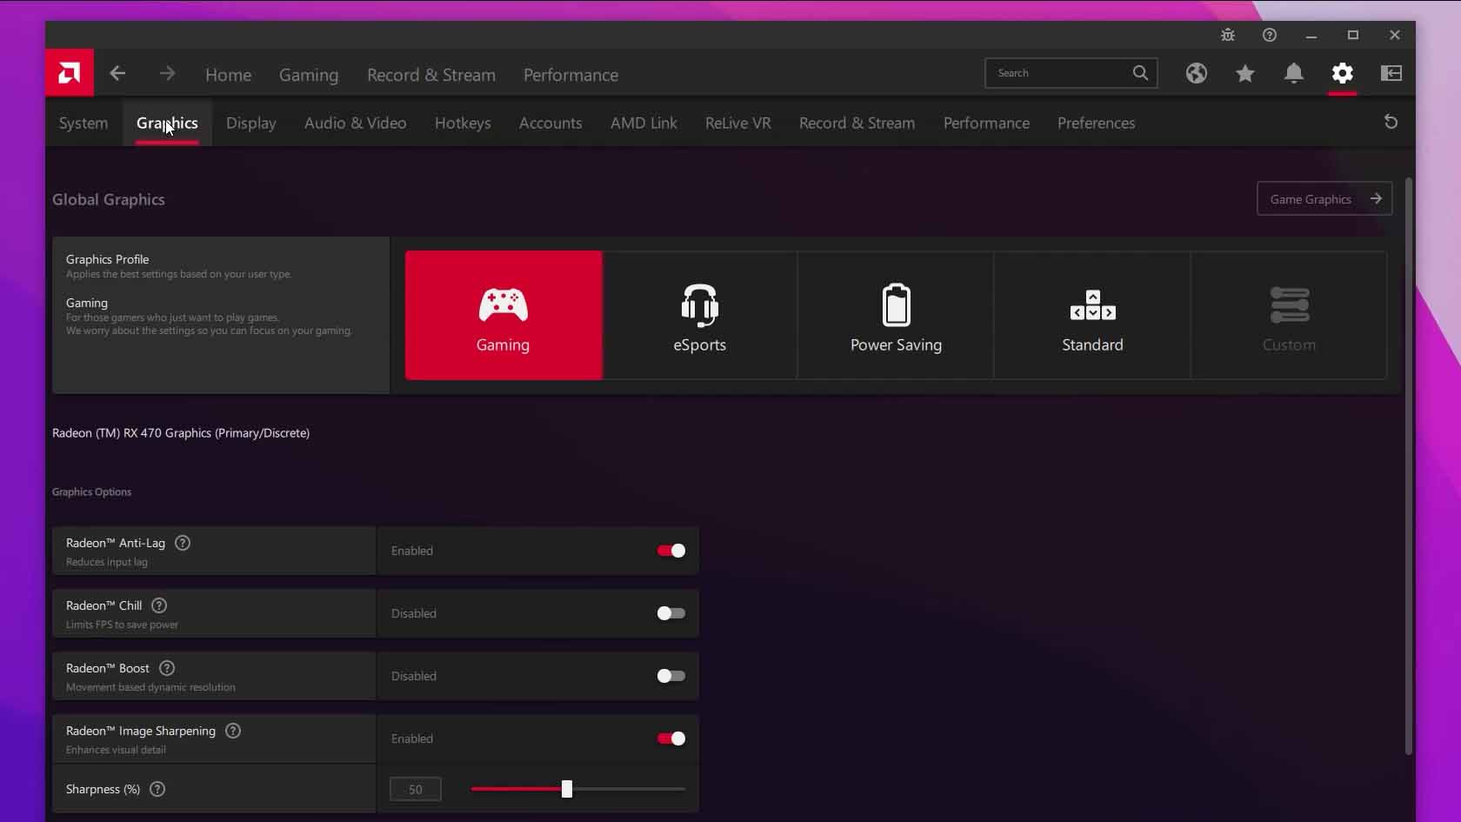This screenshot has height=822, width=1461.
Task: Open Game Graphics settings
Action: tap(1323, 198)
